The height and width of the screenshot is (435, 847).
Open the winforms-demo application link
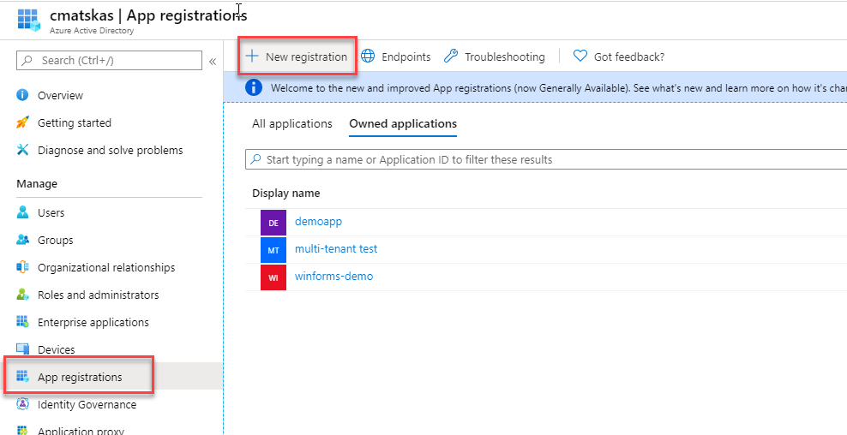point(333,277)
